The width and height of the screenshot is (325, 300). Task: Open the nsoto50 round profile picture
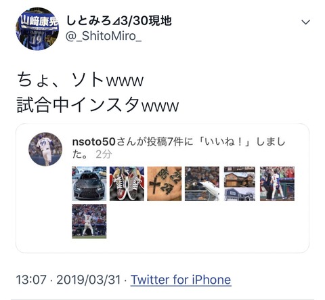(x=45, y=149)
